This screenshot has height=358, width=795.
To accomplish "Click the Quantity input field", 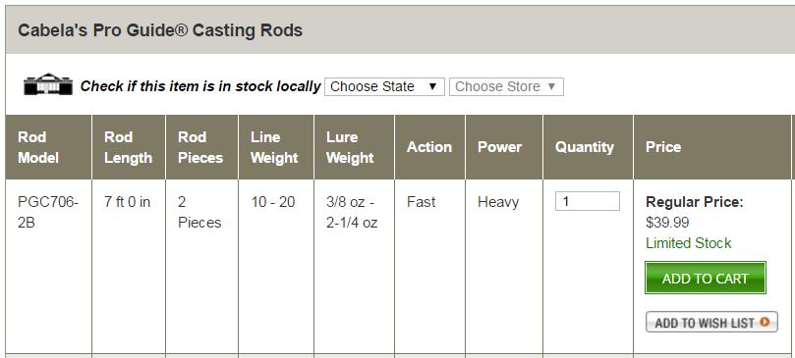I will [x=587, y=201].
